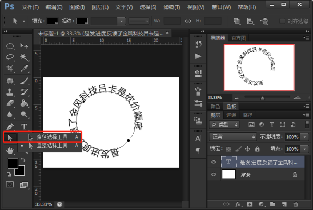The height and width of the screenshot is (210, 313).
Task: Select the Move tool
Action: point(24,46)
